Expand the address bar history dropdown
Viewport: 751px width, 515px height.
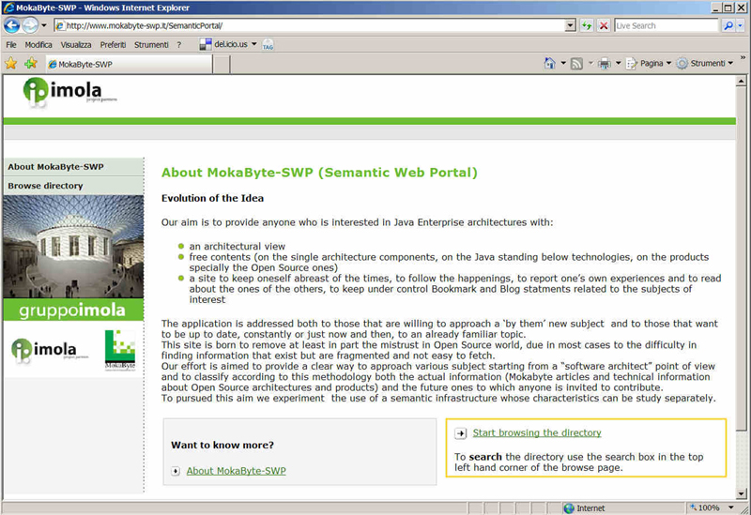point(570,26)
